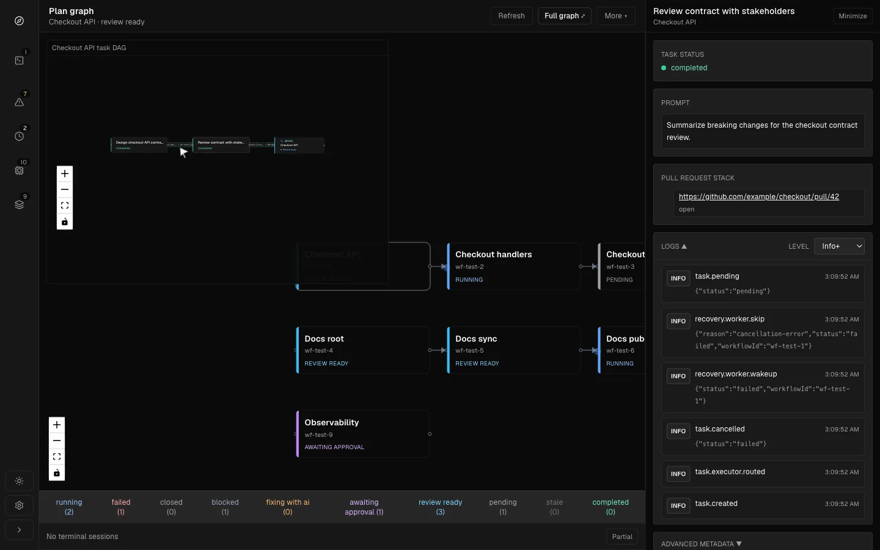Open the clock history sidebar icon
The height and width of the screenshot is (550, 880).
(20, 136)
